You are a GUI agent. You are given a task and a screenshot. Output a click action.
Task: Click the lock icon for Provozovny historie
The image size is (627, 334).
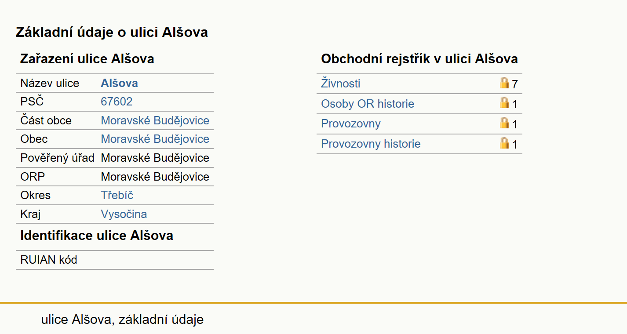point(504,143)
